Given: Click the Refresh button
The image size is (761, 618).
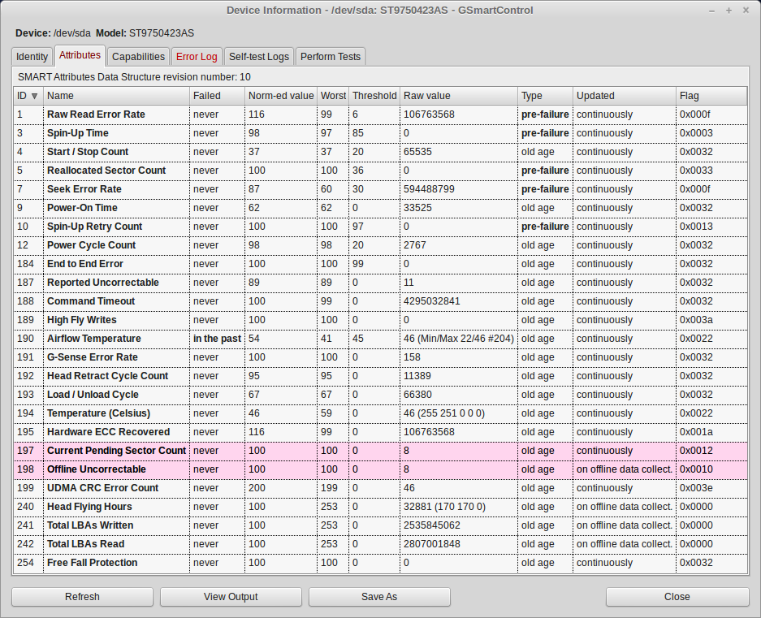Looking at the screenshot, I should 82,597.
